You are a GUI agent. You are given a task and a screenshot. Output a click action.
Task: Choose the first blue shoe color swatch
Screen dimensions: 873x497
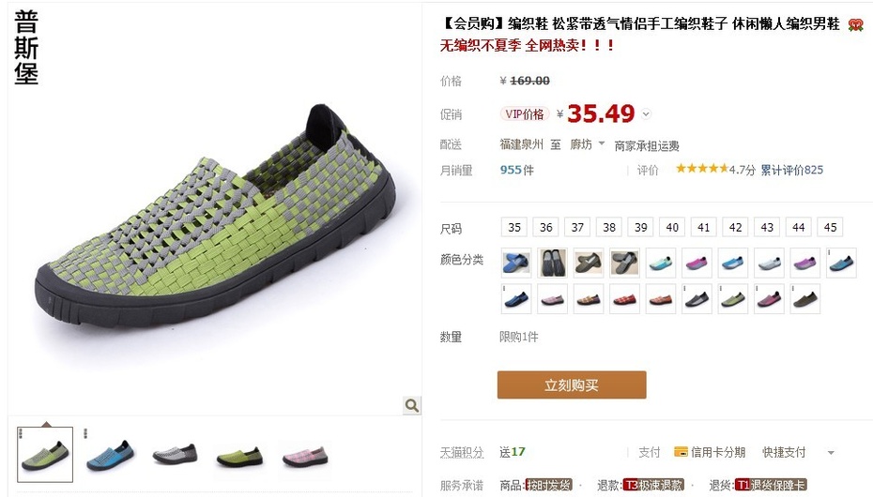click(516, 263)
